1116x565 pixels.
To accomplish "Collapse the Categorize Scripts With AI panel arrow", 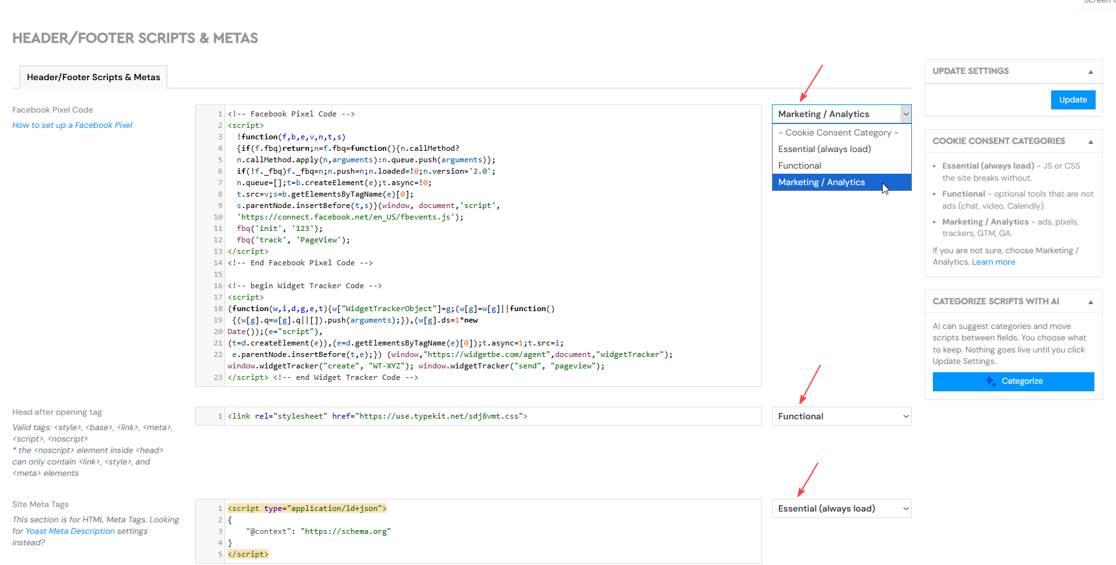I will tap(1091, 302).
